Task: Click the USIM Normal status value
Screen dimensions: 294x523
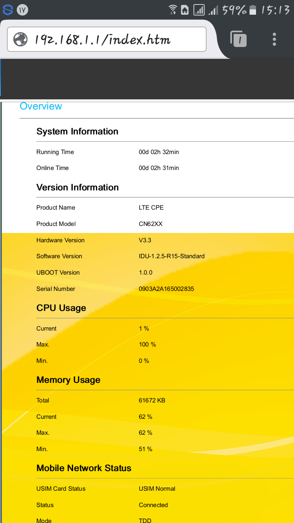Action: pos(157,489)
